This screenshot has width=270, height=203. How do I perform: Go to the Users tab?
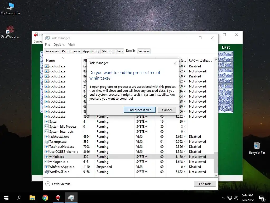coord(119,51)
